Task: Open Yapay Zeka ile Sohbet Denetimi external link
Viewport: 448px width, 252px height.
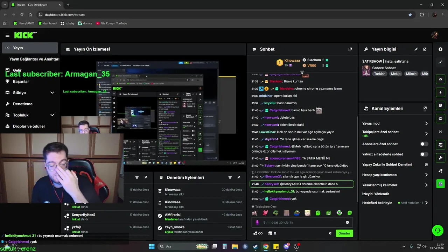Action: point(426,164)
